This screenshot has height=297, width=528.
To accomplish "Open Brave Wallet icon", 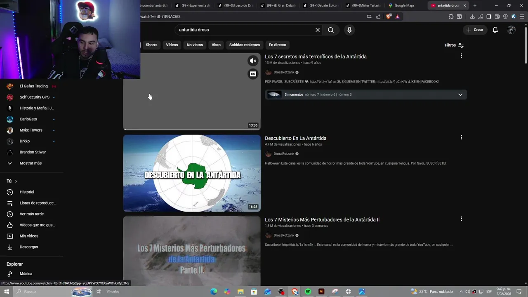I will 497,16.
